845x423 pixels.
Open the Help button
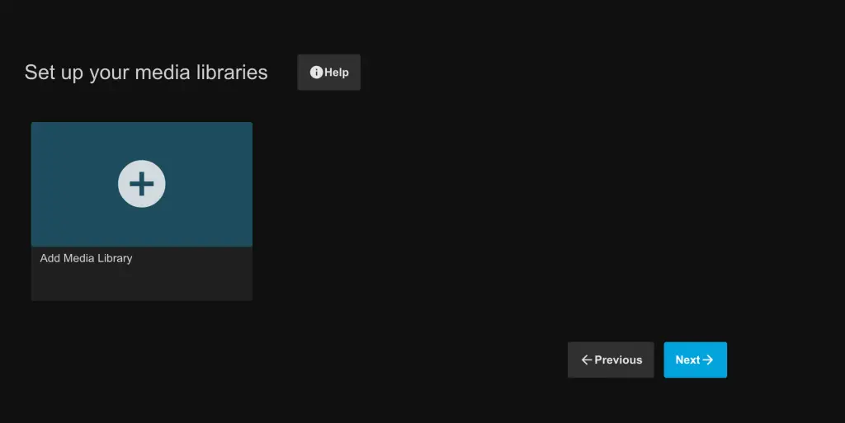coord(329,73)
